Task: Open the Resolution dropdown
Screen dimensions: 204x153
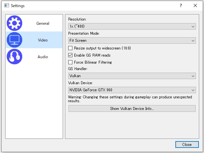Action: point(132,26)
